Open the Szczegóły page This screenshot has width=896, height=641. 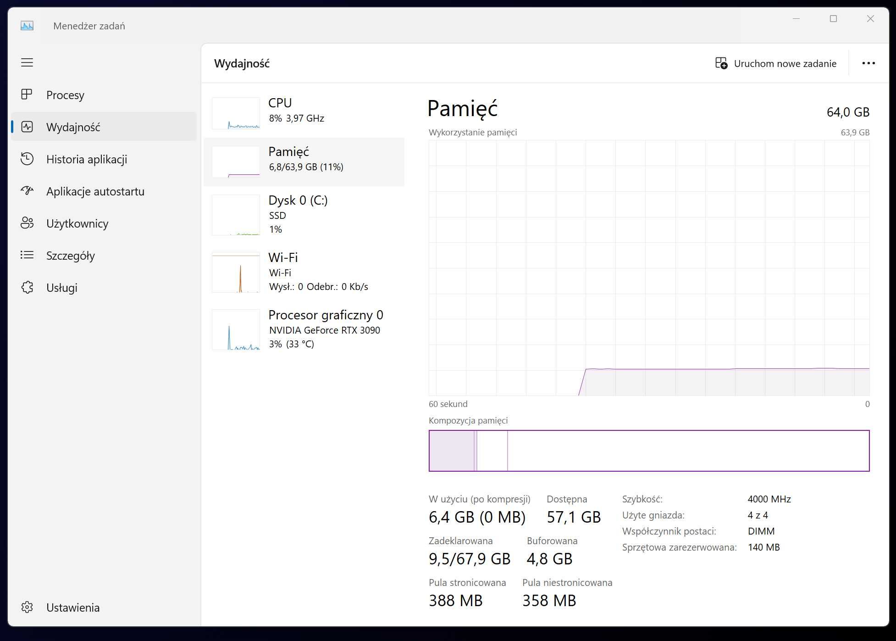pos(104,255)
